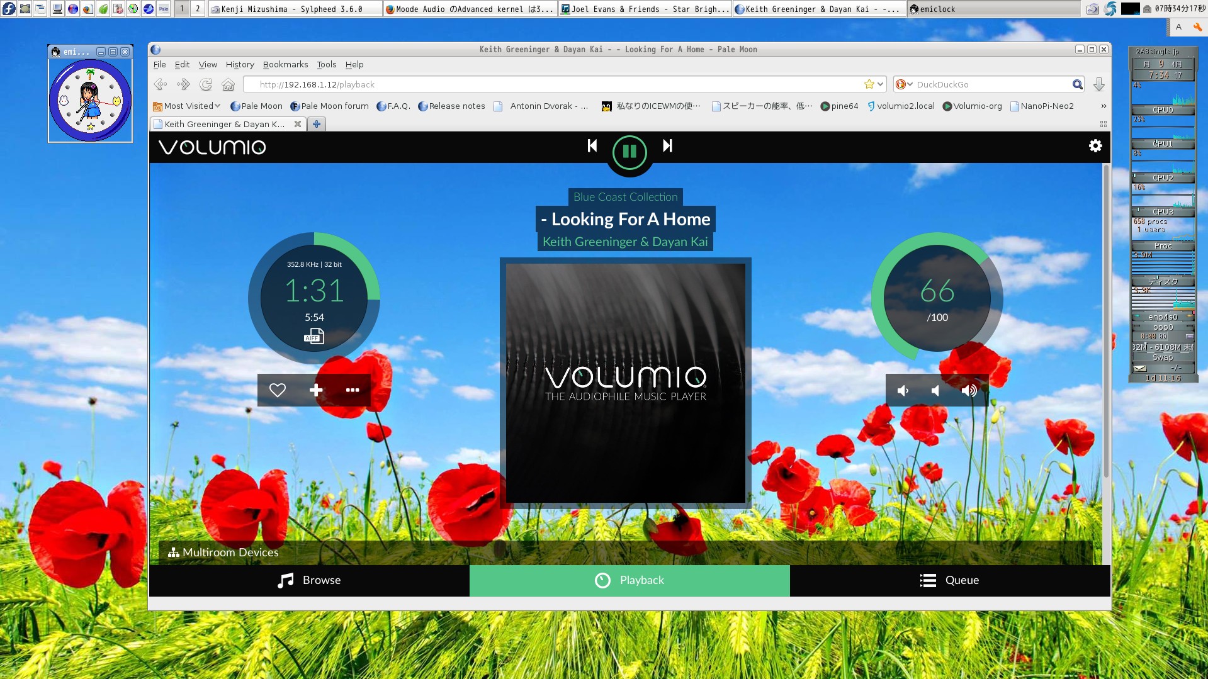The image size is (1208, 679).
Task: Bookmark this page with the star
Action: (x=868, y=84)
